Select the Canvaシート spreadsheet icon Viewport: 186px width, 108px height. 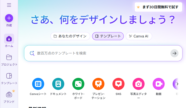(x=38, y=84)
